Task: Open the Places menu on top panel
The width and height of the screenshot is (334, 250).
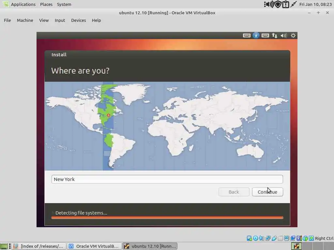Action: [x=46, y=4]
